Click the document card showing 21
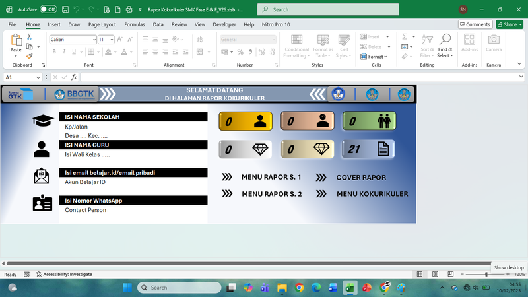Viewport: 528px width, 297px height. coord(368,149)
